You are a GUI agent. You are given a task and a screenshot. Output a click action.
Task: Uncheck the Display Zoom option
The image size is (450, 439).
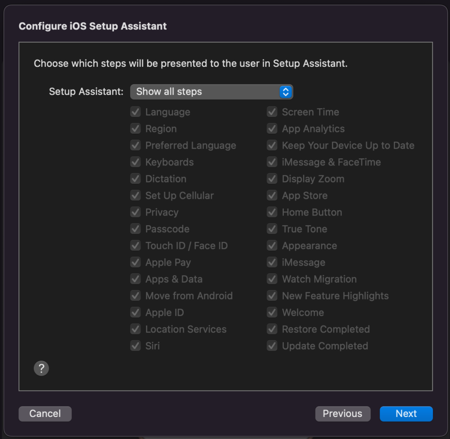pos(272,179)
